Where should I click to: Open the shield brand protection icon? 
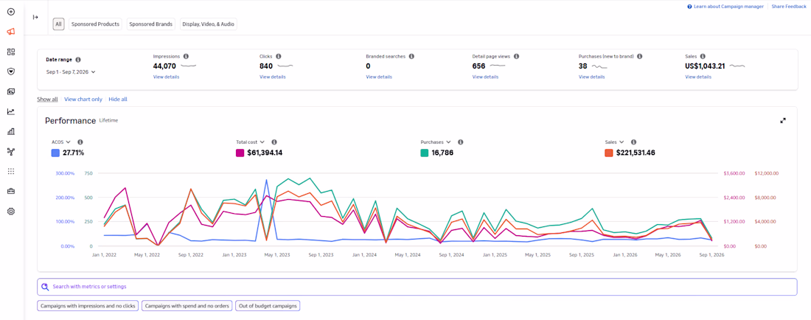tap(11, 72)
